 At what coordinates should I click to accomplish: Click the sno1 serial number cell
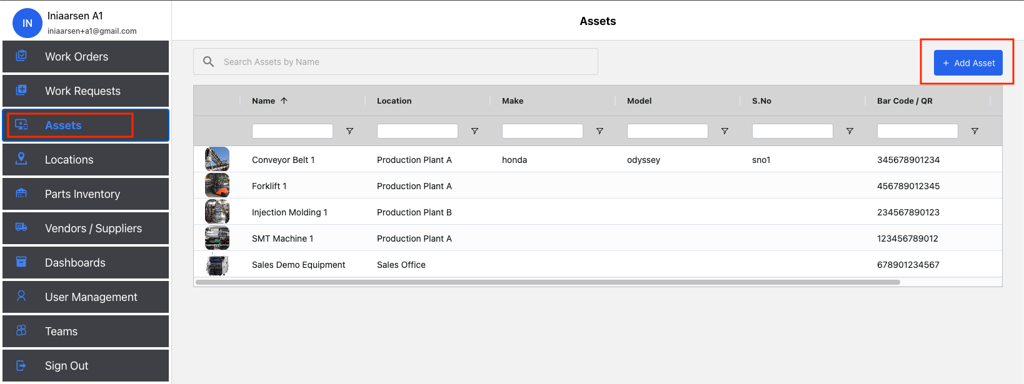[761, 160]
